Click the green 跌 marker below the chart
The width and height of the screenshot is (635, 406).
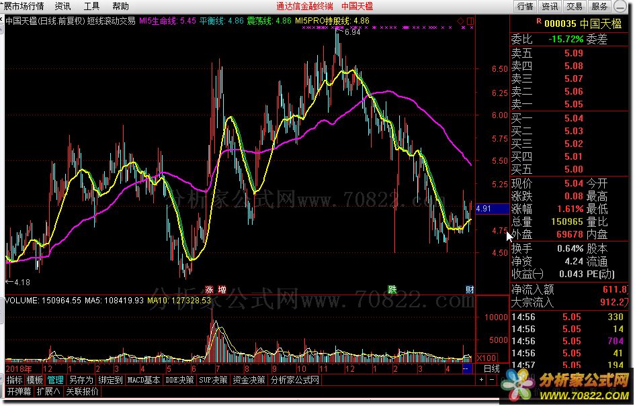392,289
